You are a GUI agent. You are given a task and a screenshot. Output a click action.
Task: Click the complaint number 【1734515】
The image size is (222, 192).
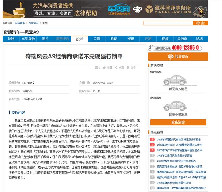click(28, 83)
